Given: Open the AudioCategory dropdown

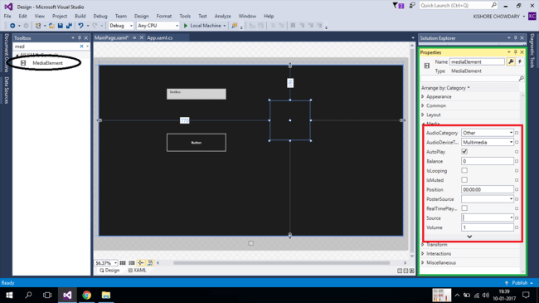Looking at the screenshot, I should pyautogui.click(x=488, y=133).
